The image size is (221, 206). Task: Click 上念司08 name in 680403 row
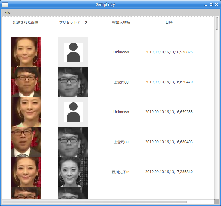(121, 142)
